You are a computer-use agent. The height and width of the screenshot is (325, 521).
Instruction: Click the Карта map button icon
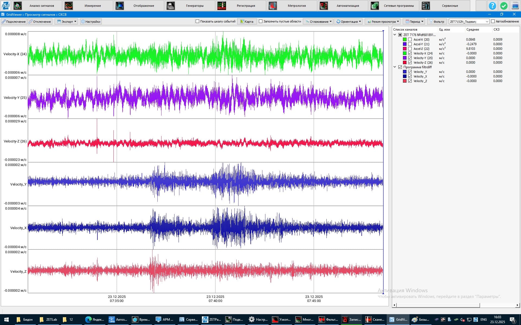point(242,21)
